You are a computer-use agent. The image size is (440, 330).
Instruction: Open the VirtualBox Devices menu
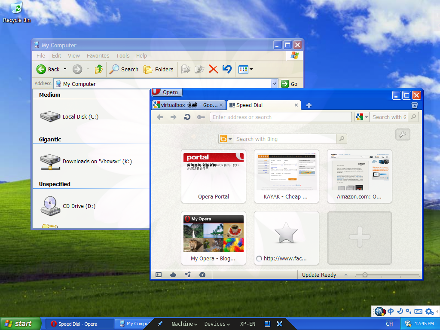(x=217, y=324)
